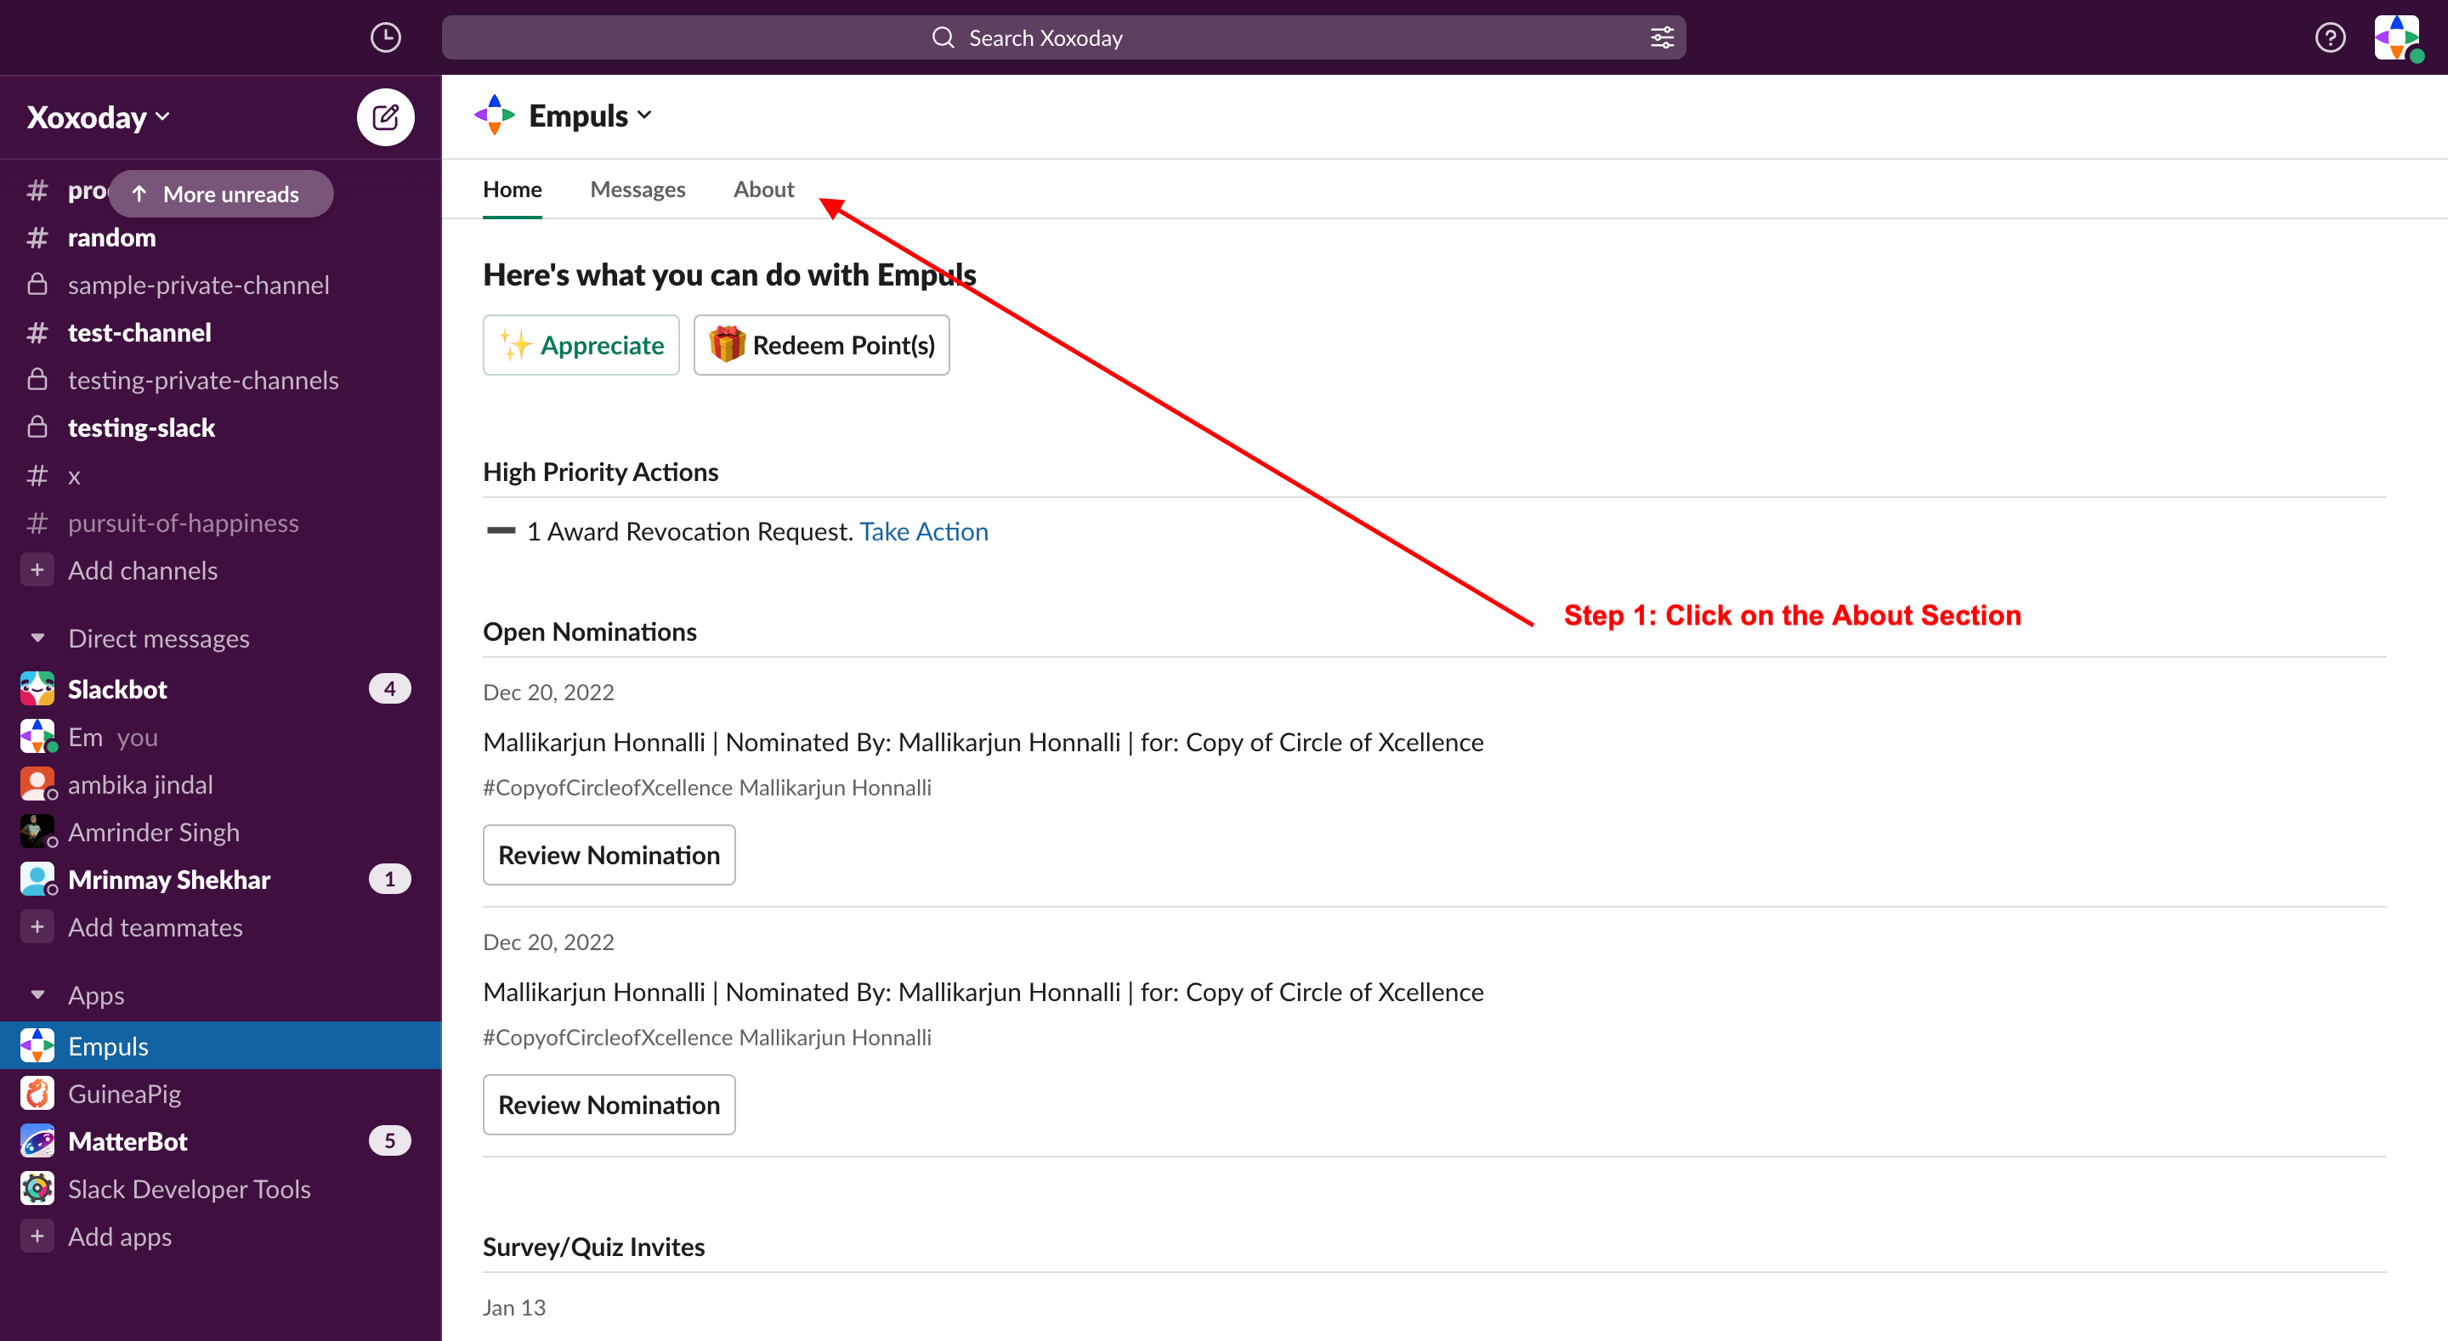Click Add teammates
The height and width of the screenshot is (1341, 2448).
coord(220,926)
